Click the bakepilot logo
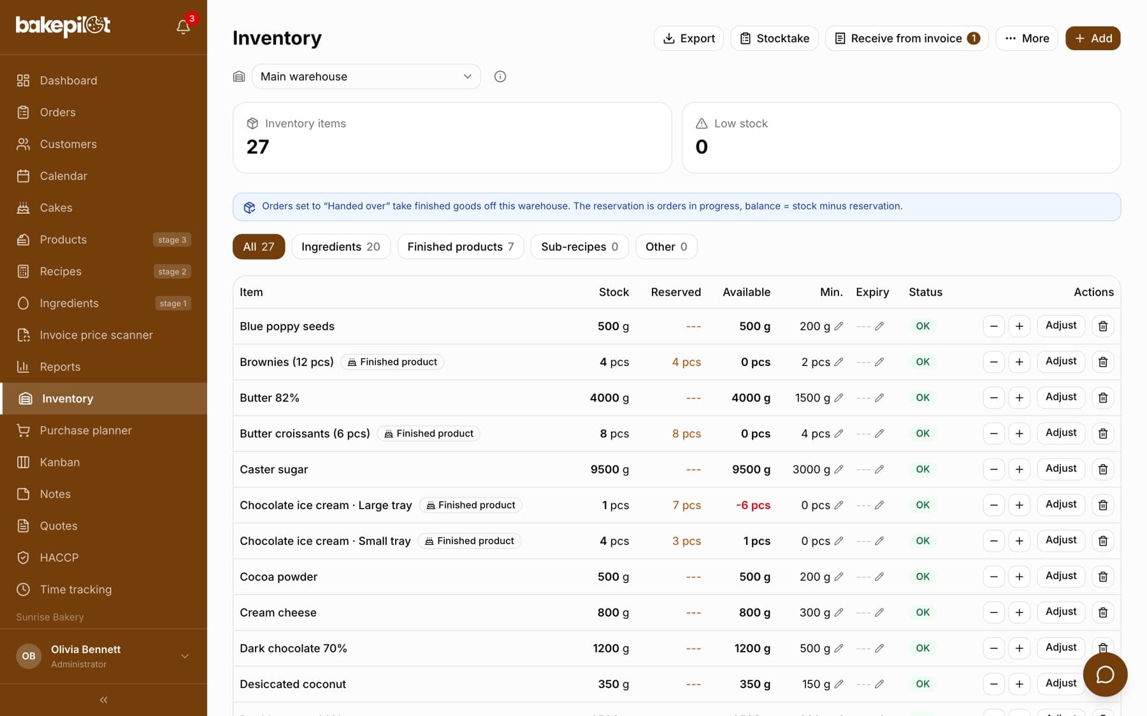The image size is (1147, 716). (63, 25)
